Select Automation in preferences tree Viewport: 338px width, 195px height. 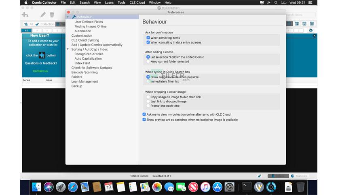point(83,31)
